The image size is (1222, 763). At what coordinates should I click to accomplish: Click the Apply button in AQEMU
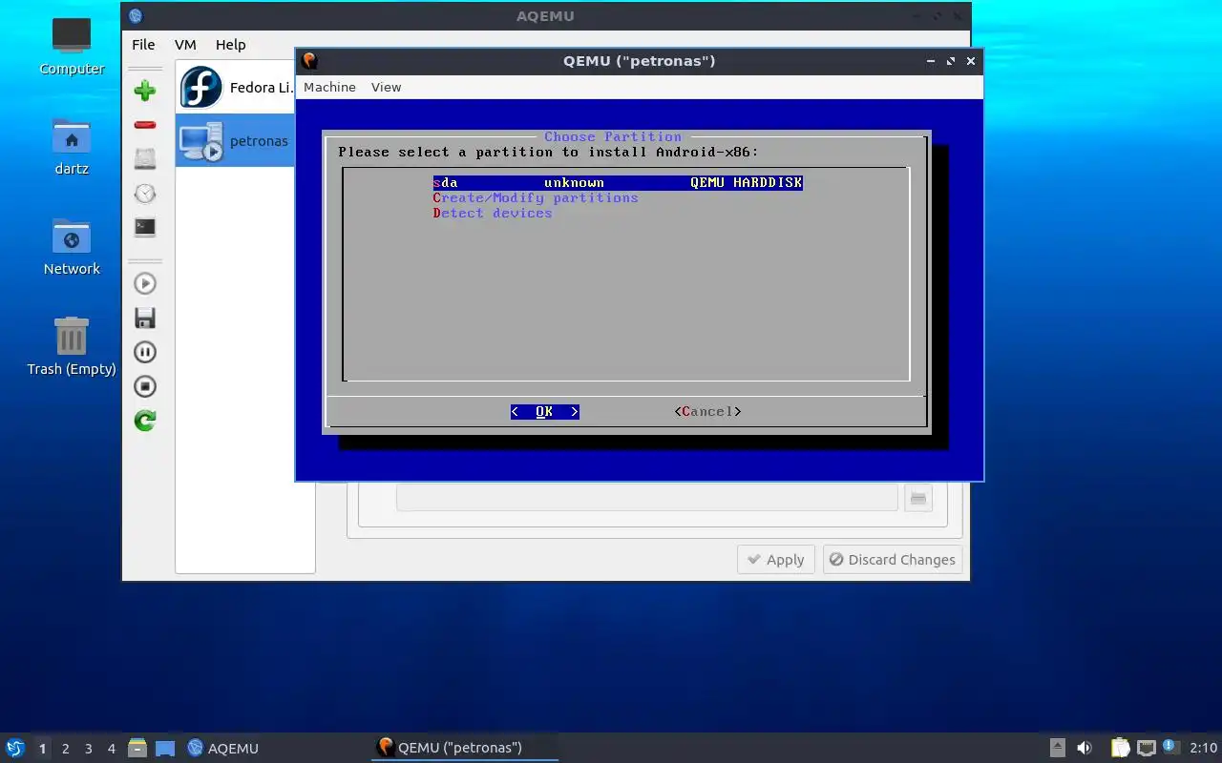coord(776,560)
